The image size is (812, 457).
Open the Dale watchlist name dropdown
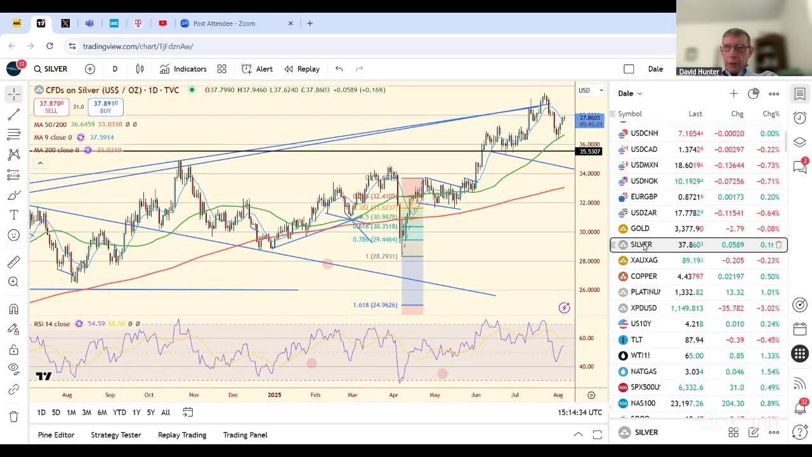pos(630,93)
